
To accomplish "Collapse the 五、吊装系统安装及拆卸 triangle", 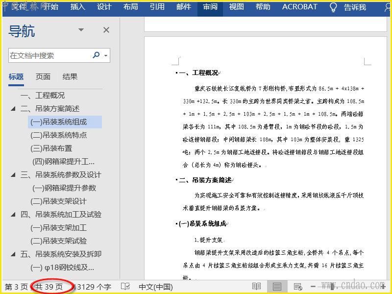I will [13, 254].
